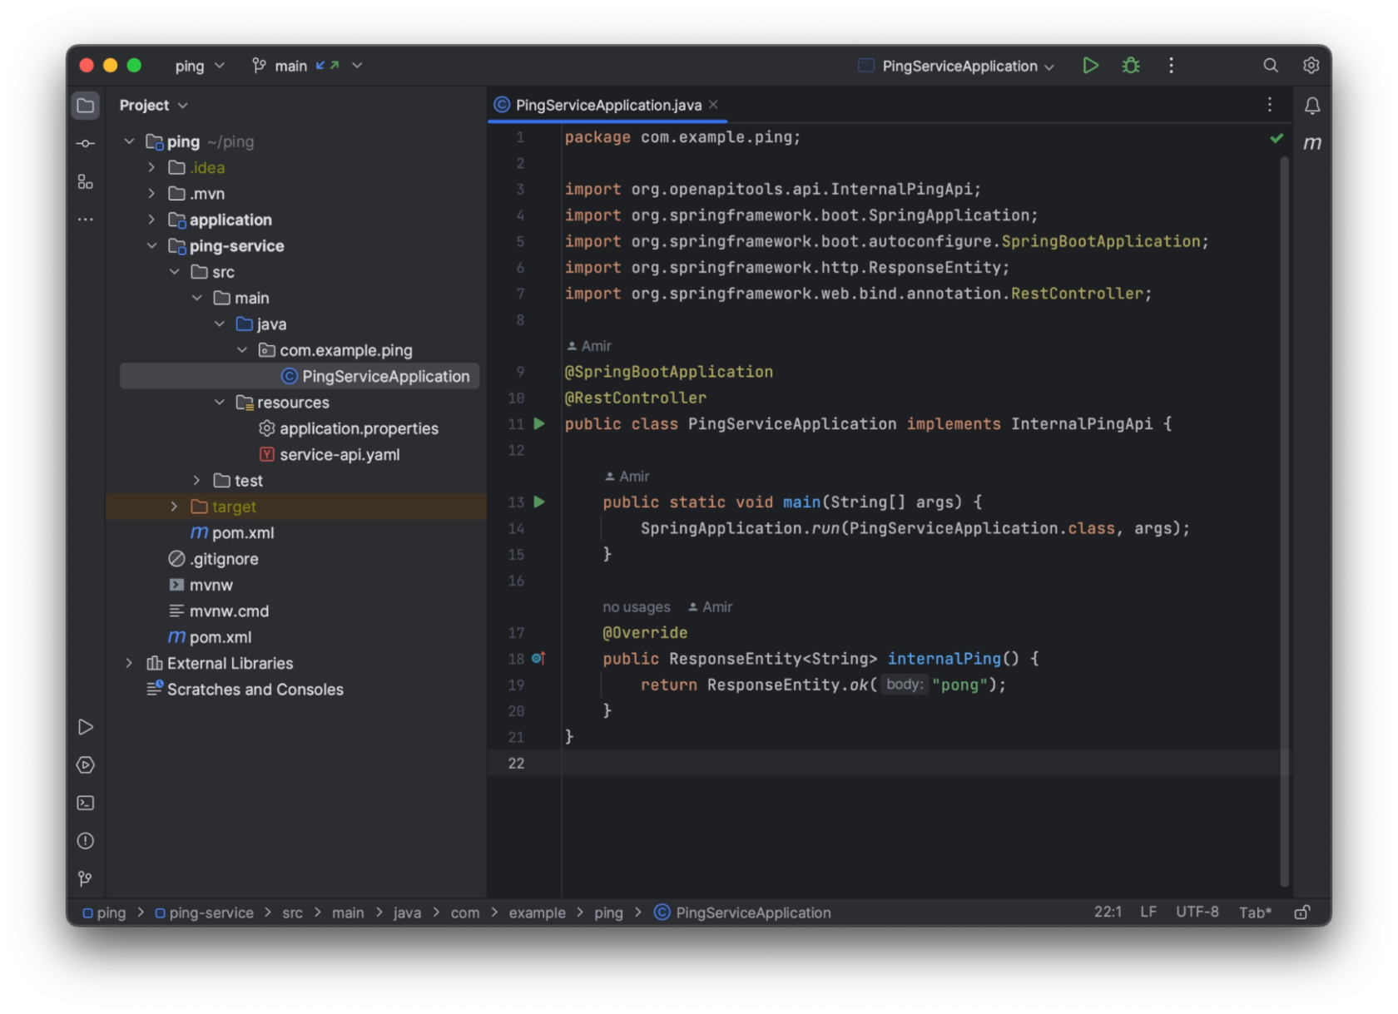Start a Debug session via the bug icon
The image size is (1398, 1014).
1130,65
